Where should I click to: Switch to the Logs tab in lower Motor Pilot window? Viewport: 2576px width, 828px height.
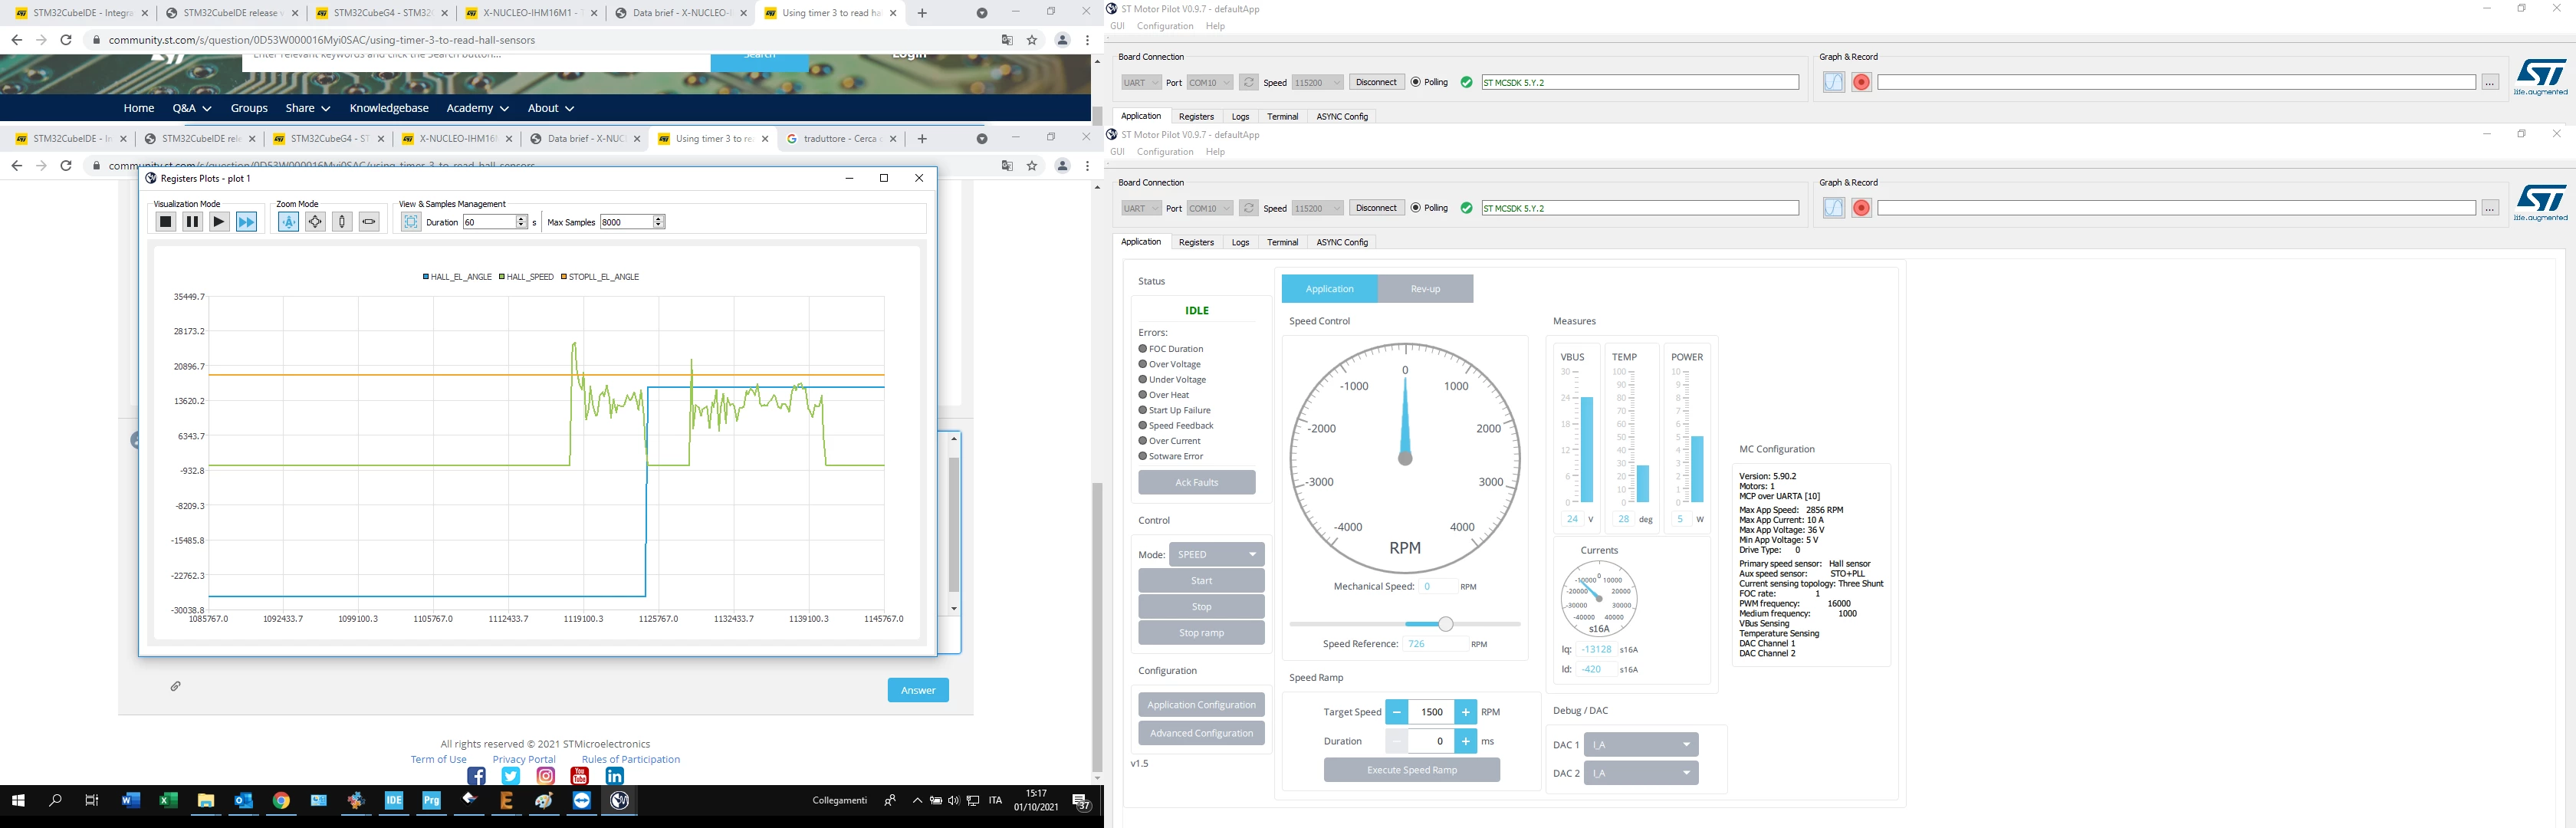pos(1240,242)
